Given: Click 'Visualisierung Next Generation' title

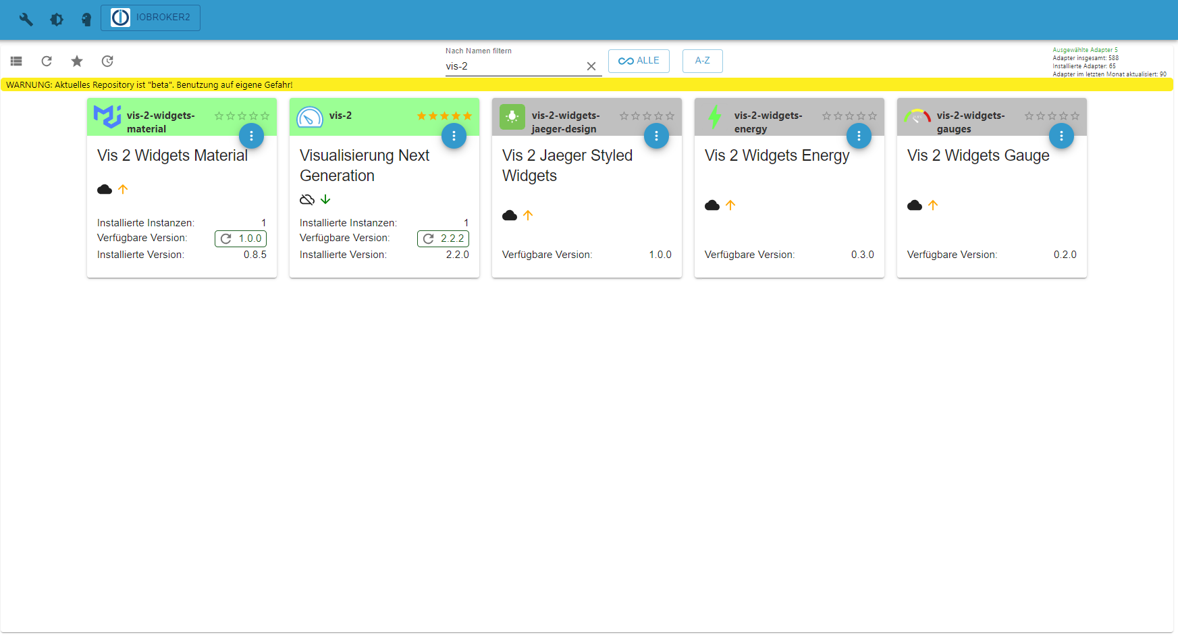Looking at the screenshot, I should [365, 165].
